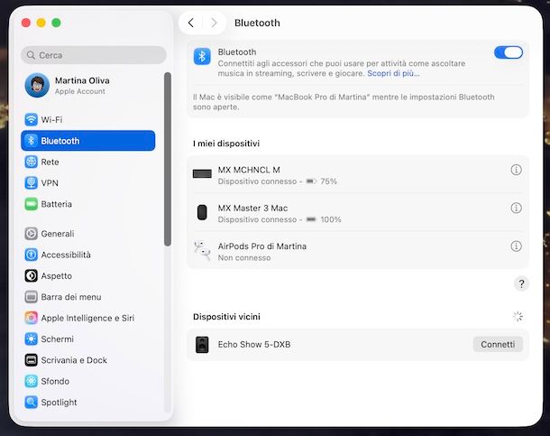Viewport: 550px width, 436px height.
Task: Open Scrivania e Dock settings
Action: tap(88, 360)
